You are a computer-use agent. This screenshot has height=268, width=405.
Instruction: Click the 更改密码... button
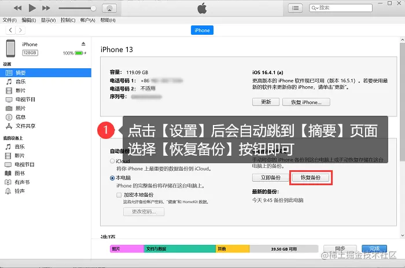click(x=143, y=211)
